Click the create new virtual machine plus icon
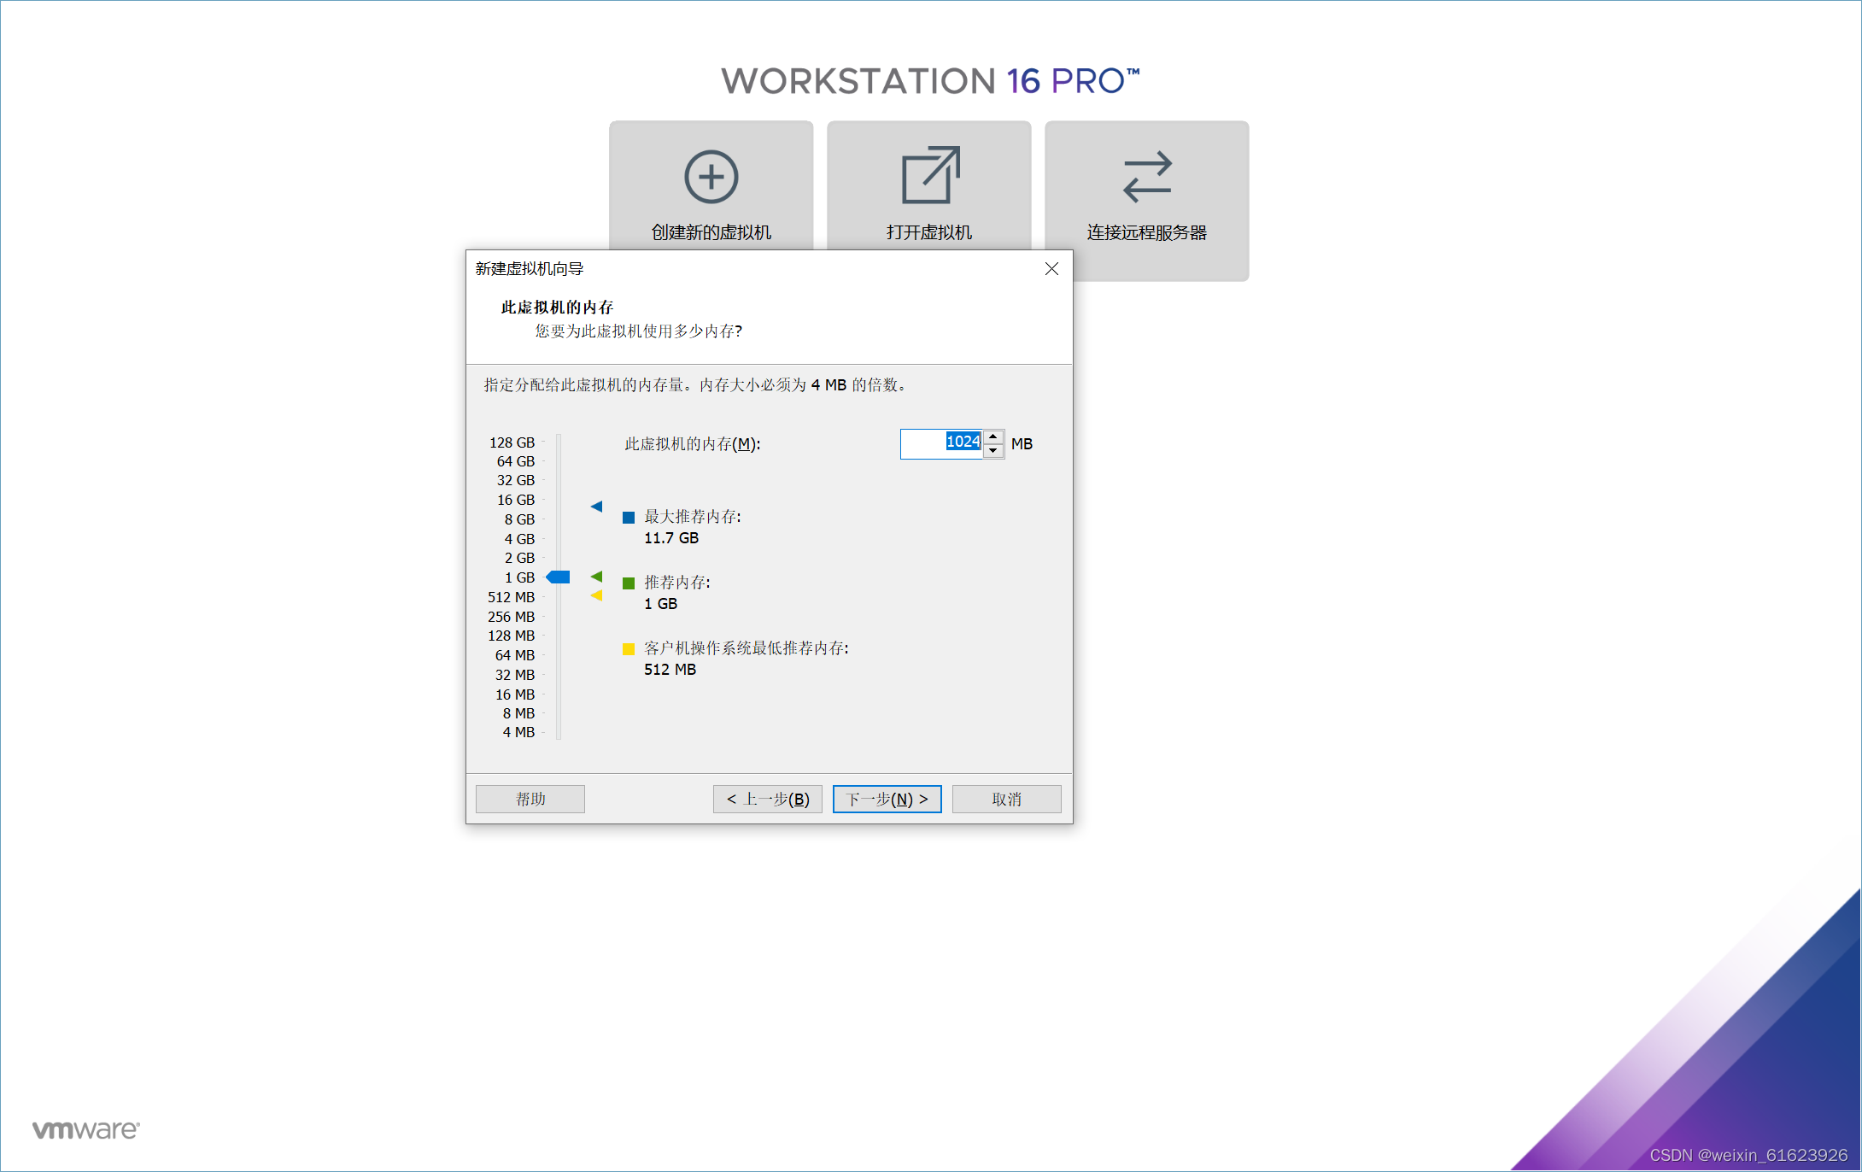The height and width of the screenshot is (1172, 1862). click(x=711, y=177)
